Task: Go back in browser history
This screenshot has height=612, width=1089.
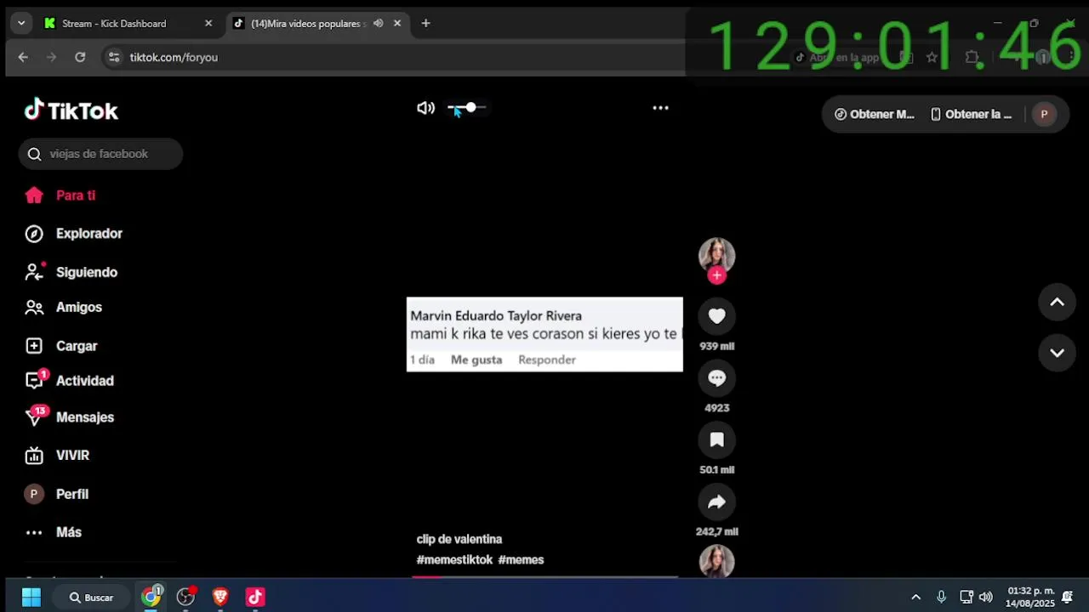Action: 23,57
